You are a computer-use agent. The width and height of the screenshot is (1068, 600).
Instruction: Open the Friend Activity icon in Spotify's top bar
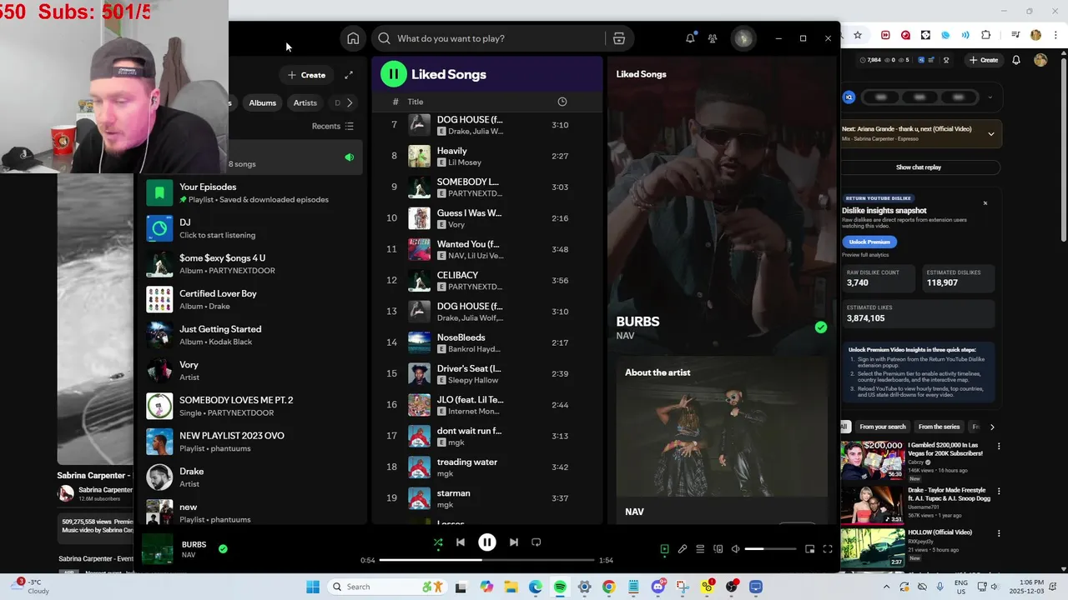[713, 38]
